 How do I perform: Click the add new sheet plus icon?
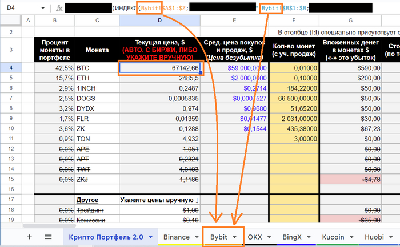(29, 236)
